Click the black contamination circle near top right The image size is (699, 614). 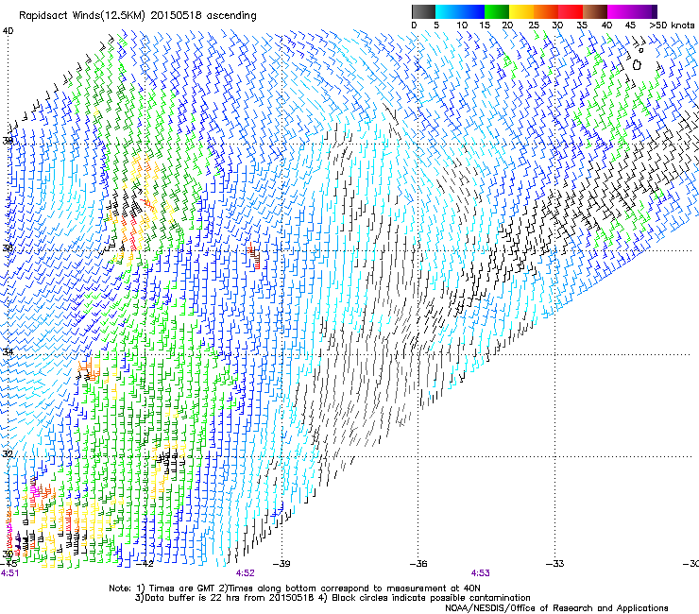637,65
